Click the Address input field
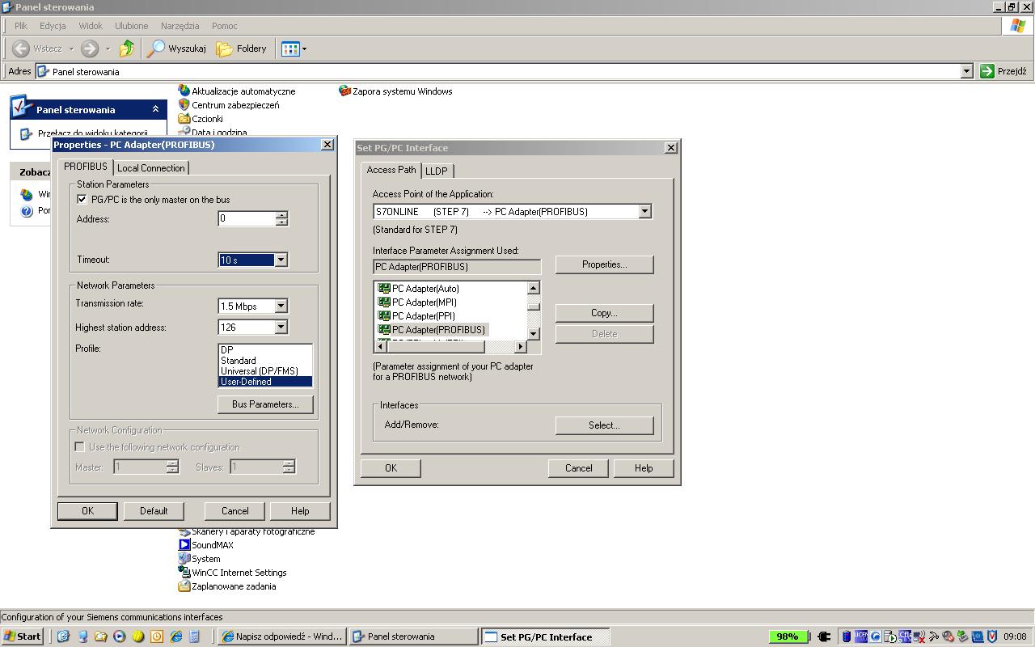Screen dimensions: 1035x647 coord(247,218)
